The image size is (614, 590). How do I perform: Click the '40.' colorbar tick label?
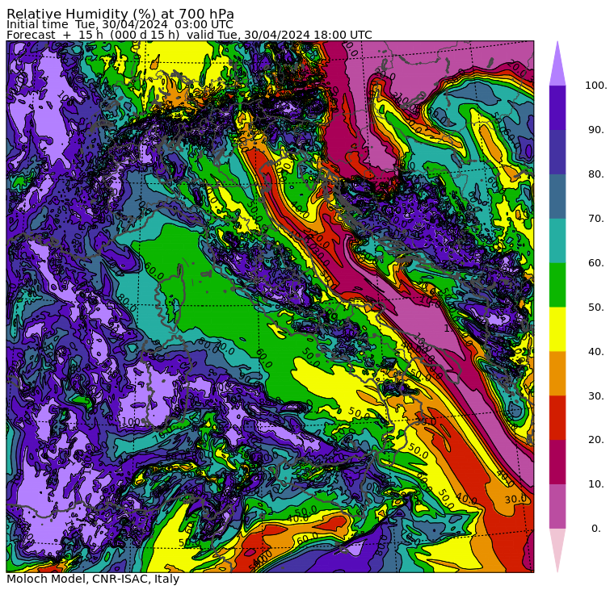point(596,352)
